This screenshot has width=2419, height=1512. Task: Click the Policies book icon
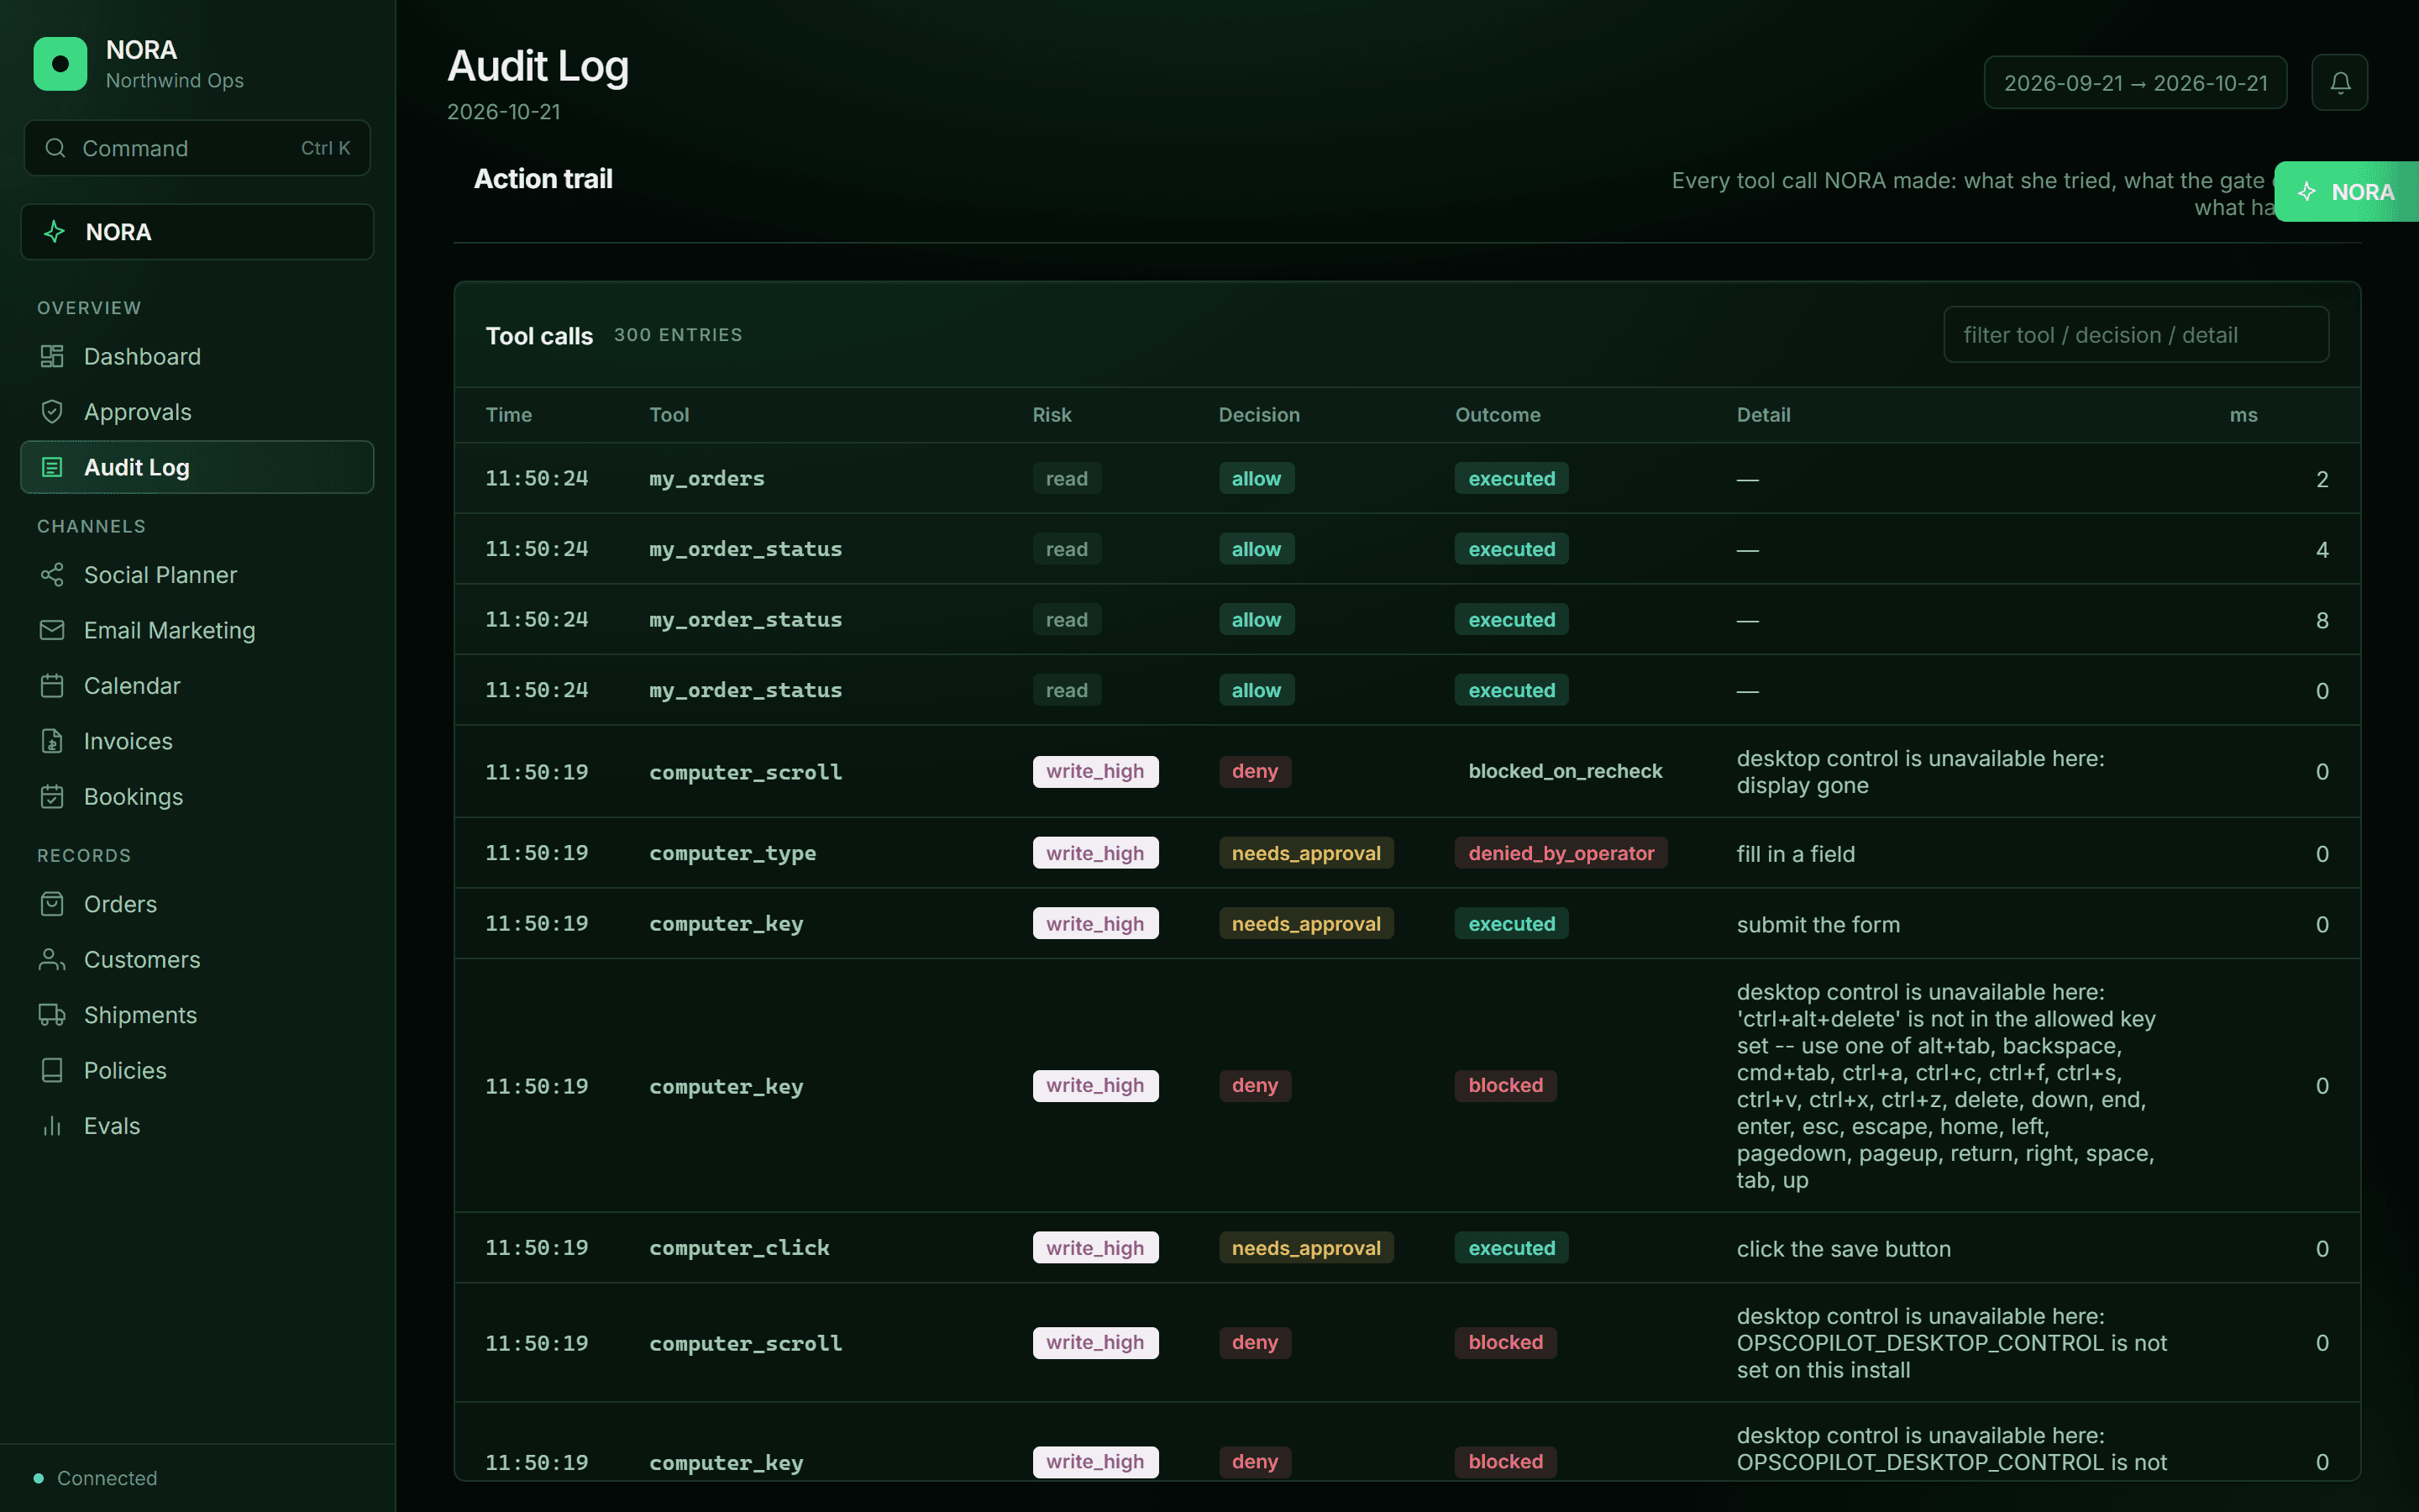coord(52,1071)
